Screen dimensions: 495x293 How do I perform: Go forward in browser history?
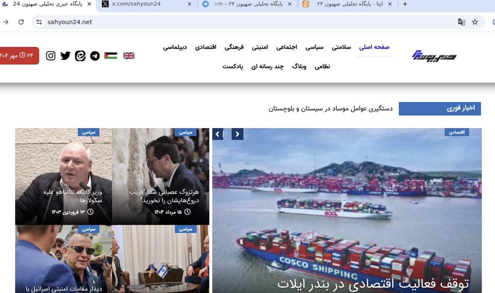pyautogui.click(x=6, y=22)
